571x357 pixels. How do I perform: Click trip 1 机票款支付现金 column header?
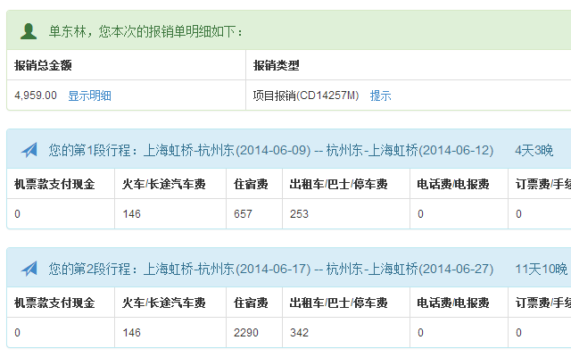(54, 184)
